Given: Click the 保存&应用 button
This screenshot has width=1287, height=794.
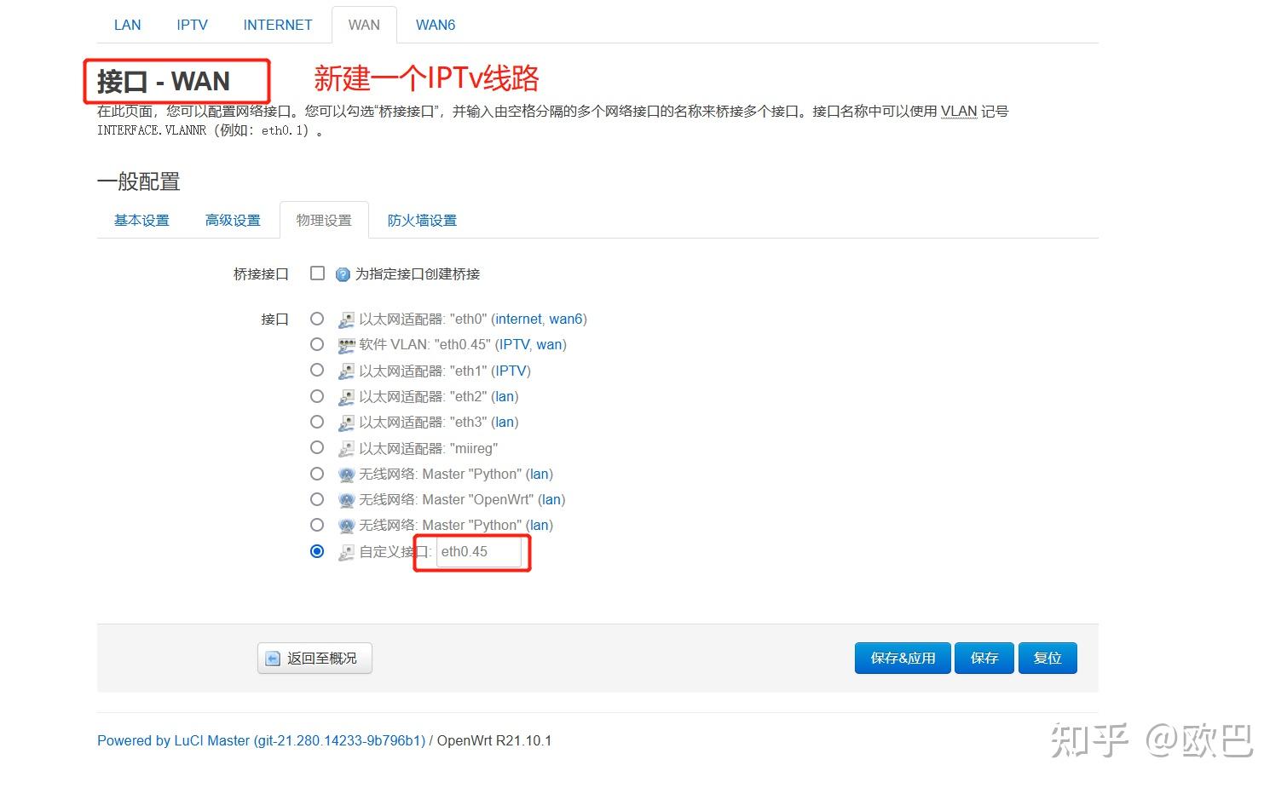Looking at the screenshot, I should (902, 658).
